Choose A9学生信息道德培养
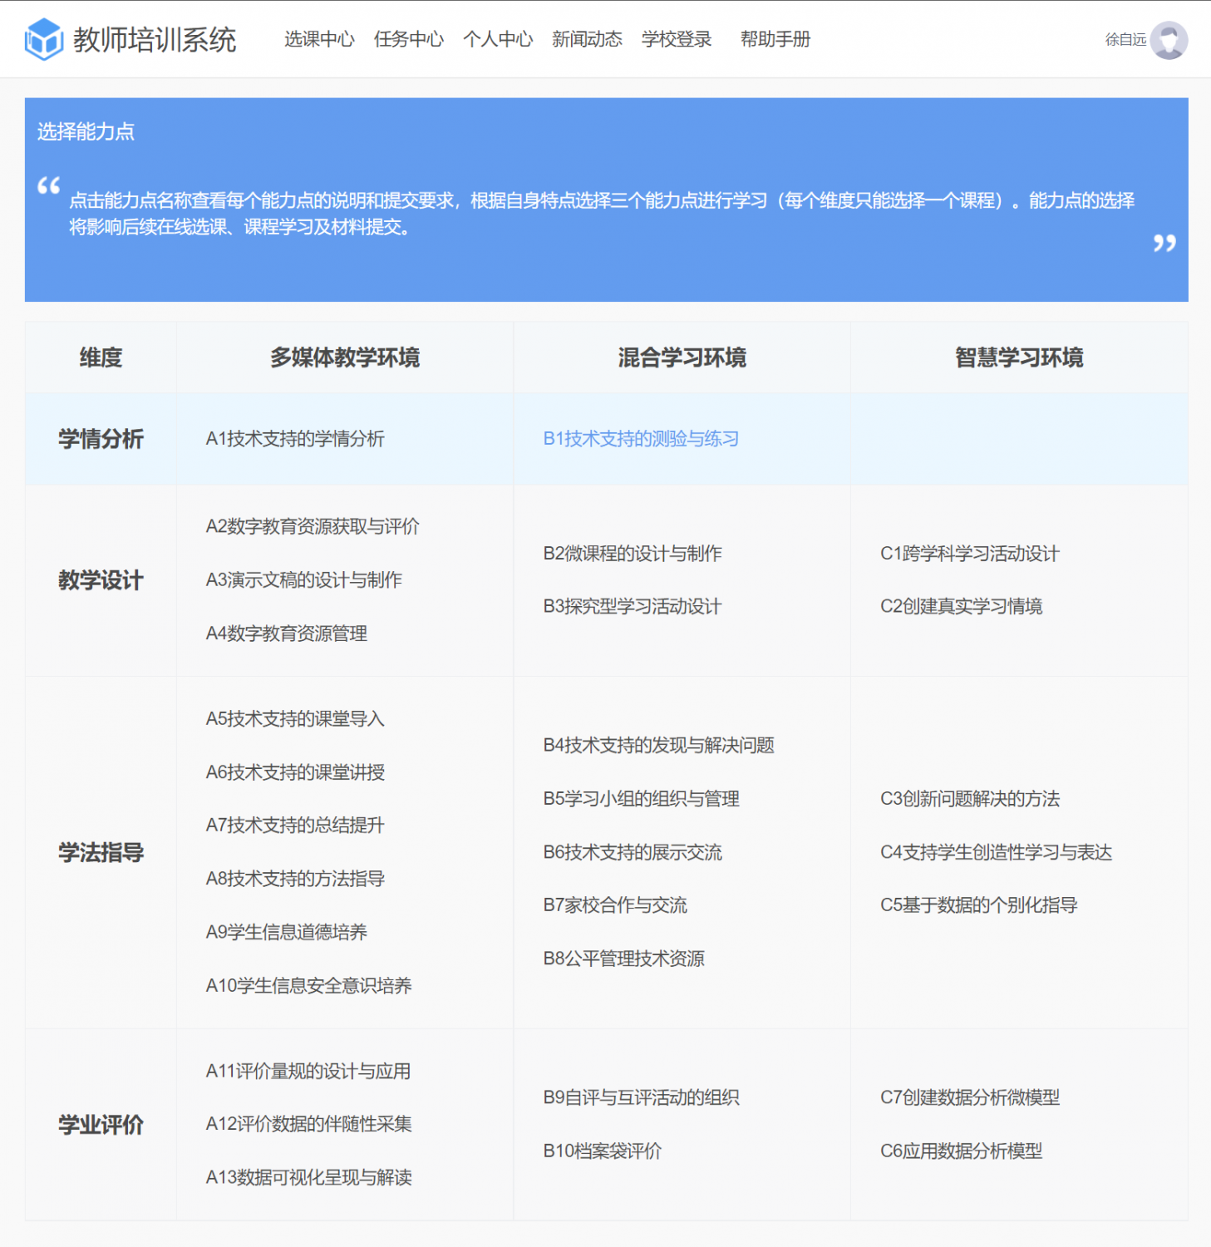The image size is (1211, 1247). [287, 932]
